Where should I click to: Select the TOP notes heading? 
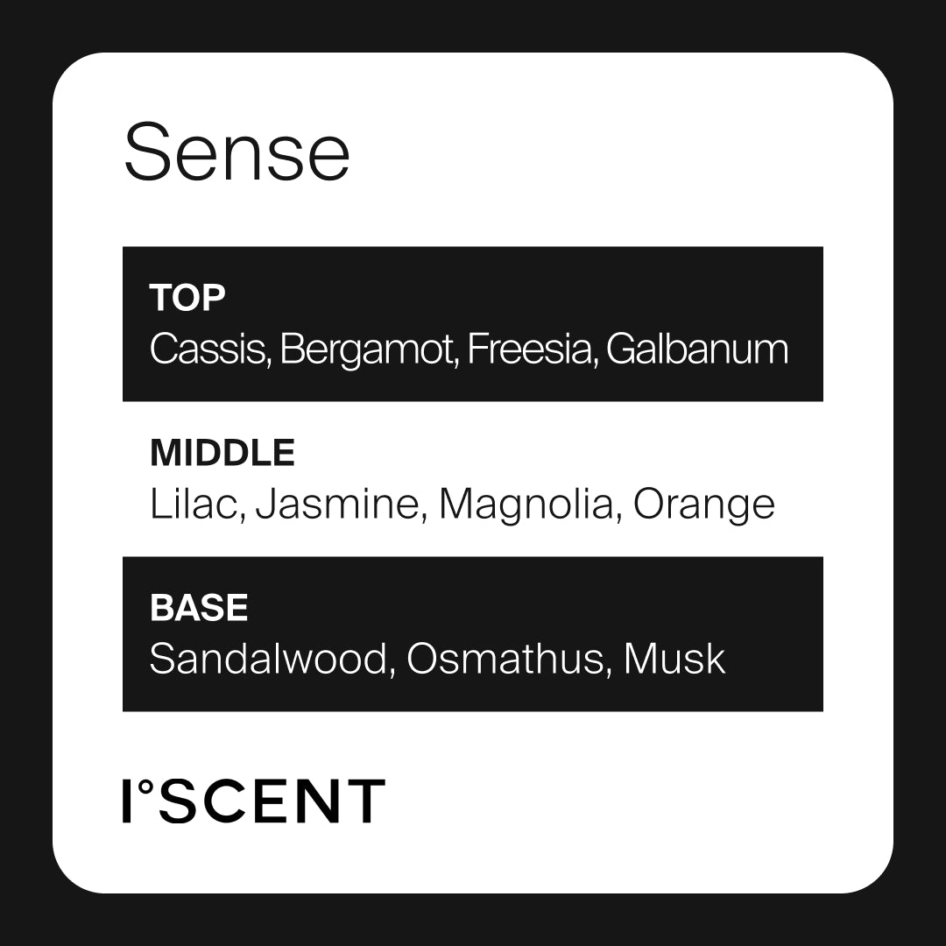[x=187, y=299]
